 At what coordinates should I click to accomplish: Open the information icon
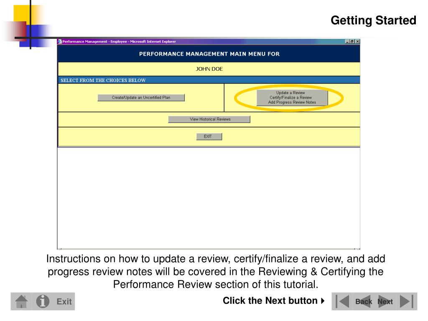coord(43,301)
